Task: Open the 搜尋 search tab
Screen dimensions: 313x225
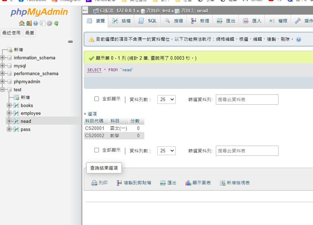Action: [x=174, y=21]
